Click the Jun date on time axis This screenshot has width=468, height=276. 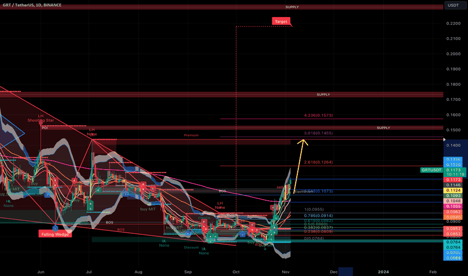(41, 272)
